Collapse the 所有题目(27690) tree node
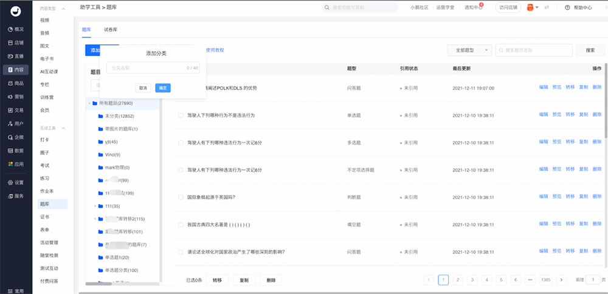 (89, 103)
